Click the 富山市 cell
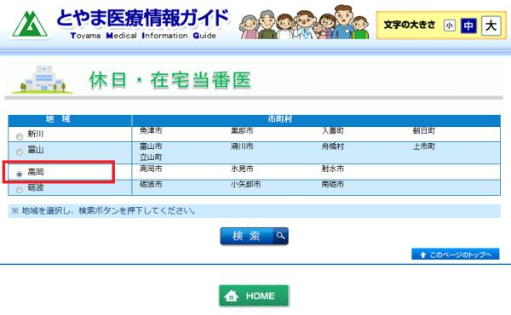The width and height of the screenshot is (511, 315). tap(151, 146)
